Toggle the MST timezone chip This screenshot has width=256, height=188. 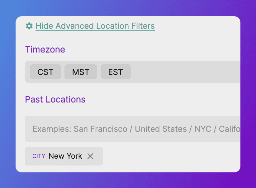click(81, 72)
